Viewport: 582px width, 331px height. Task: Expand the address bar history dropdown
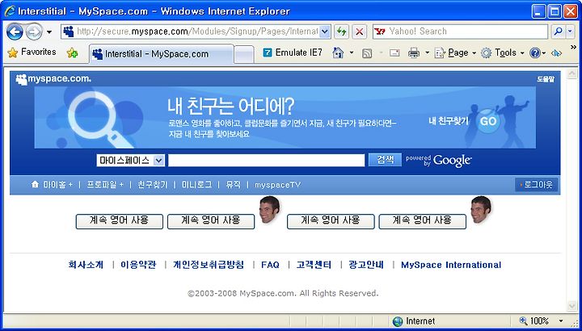pyautogui.click(x=324, y=31)
